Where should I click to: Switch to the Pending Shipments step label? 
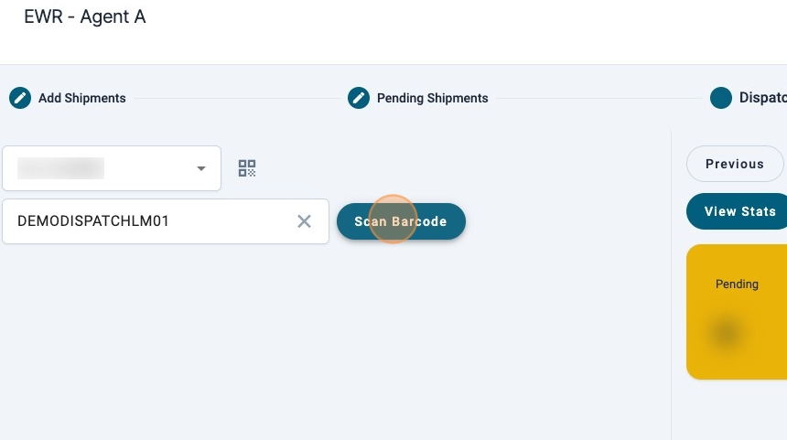(432, 98)
